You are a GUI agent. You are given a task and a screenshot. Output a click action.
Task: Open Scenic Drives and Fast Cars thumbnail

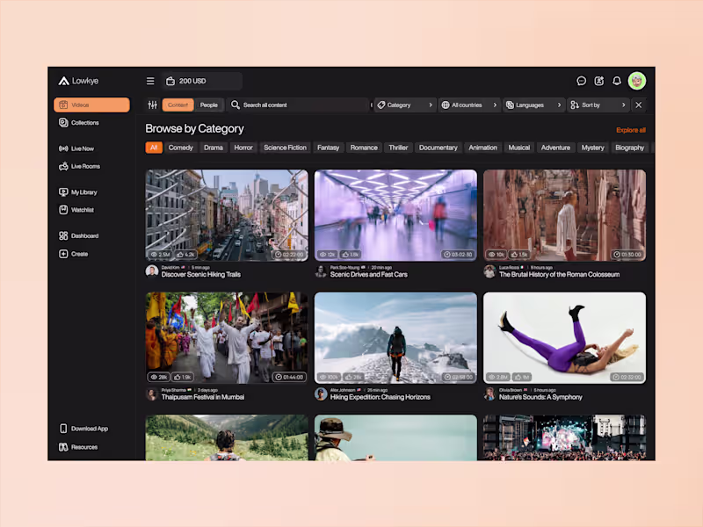pyautogui.click(x=395, y=215)
